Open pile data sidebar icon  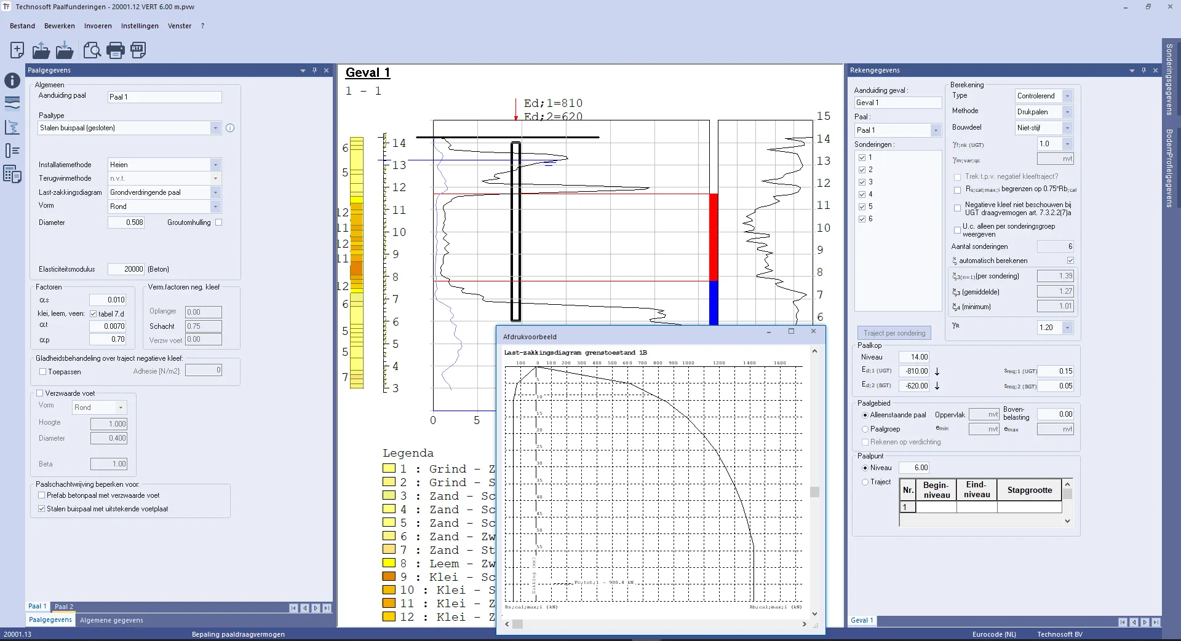[12, 151]
